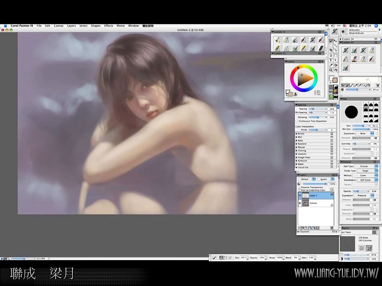Image resolution: width=382 pixels, height=286 pixels.
Task: Open composite depth dropdown showing Ignore
Action: point(325,179)
